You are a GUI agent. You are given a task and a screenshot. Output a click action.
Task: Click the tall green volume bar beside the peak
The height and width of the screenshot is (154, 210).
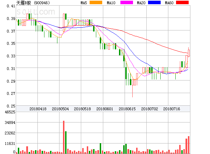(66, 142)
